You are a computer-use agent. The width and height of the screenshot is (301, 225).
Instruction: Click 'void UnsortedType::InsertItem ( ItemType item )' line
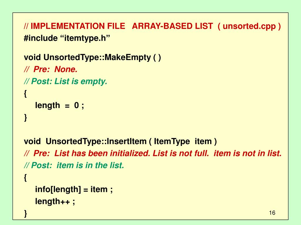(120, 142)
